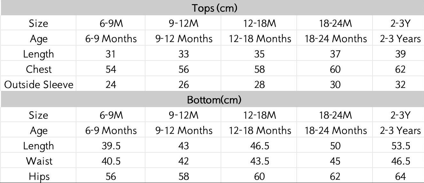Click the outside sleeve value 32
The height and width of the screenshot is (183, 424).
tap(400, 84)
